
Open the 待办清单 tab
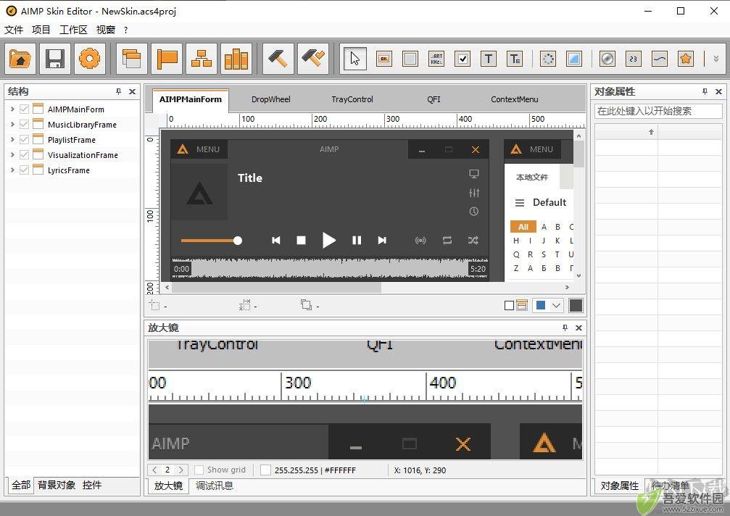(x=670, y=486)
